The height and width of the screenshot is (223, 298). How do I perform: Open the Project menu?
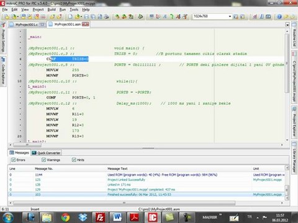click(38, 9)
